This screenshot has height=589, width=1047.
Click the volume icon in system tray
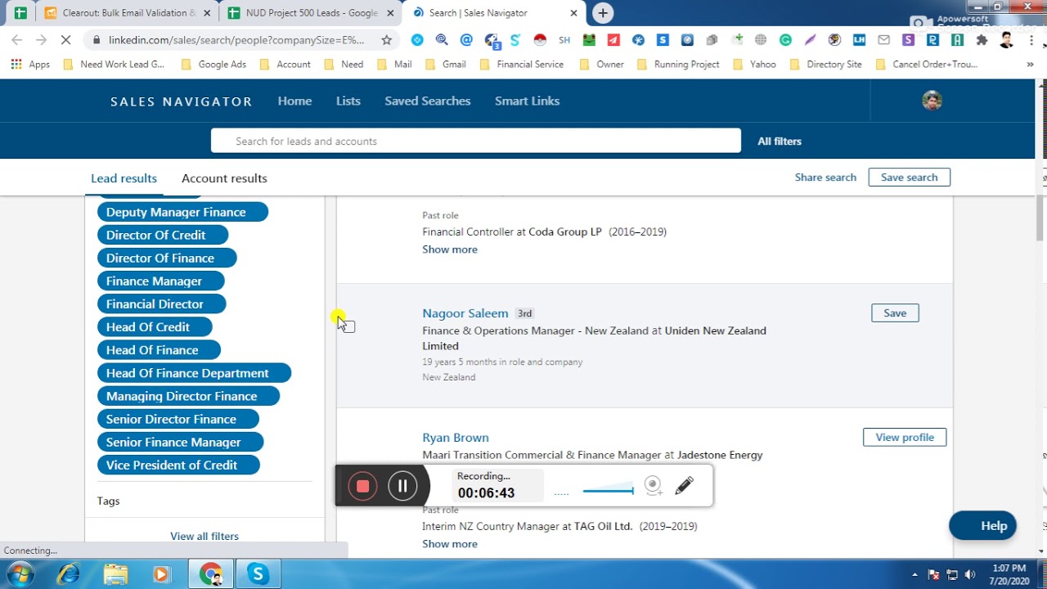[970, 574]
